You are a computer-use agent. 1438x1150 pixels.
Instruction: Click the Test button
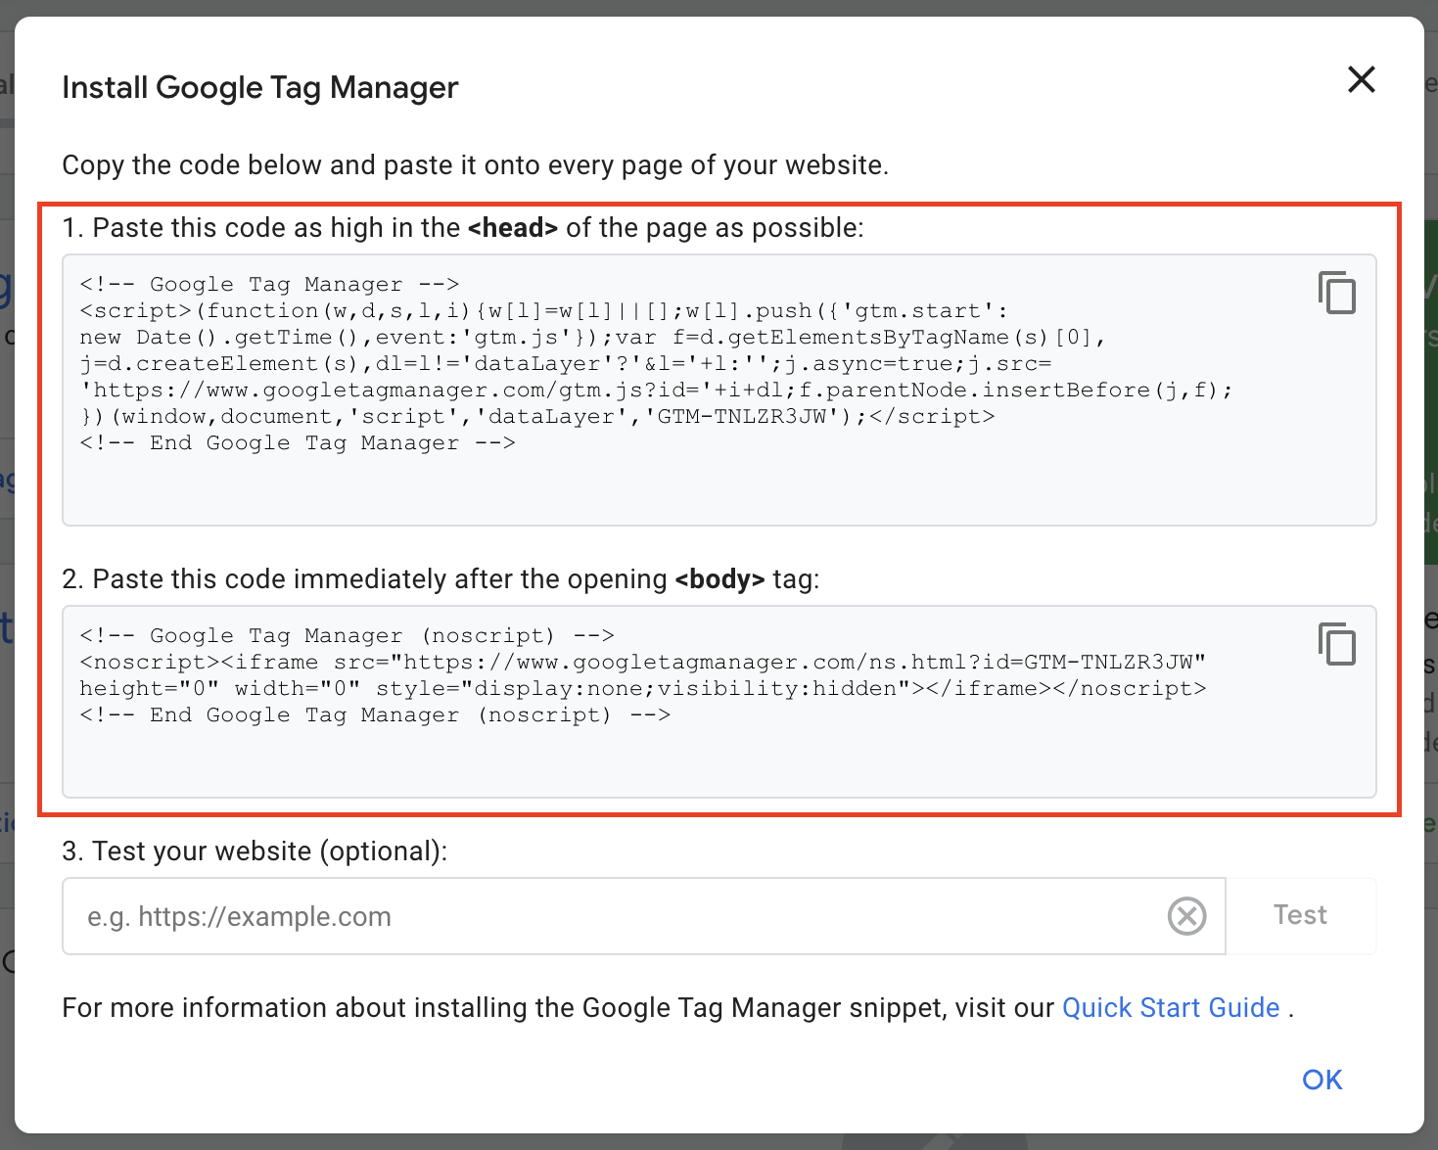pos(1301,915)
